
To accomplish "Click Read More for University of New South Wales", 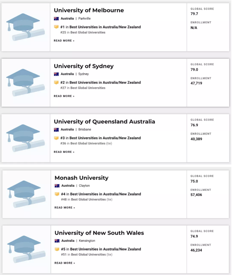I will [x=65, y=263].
